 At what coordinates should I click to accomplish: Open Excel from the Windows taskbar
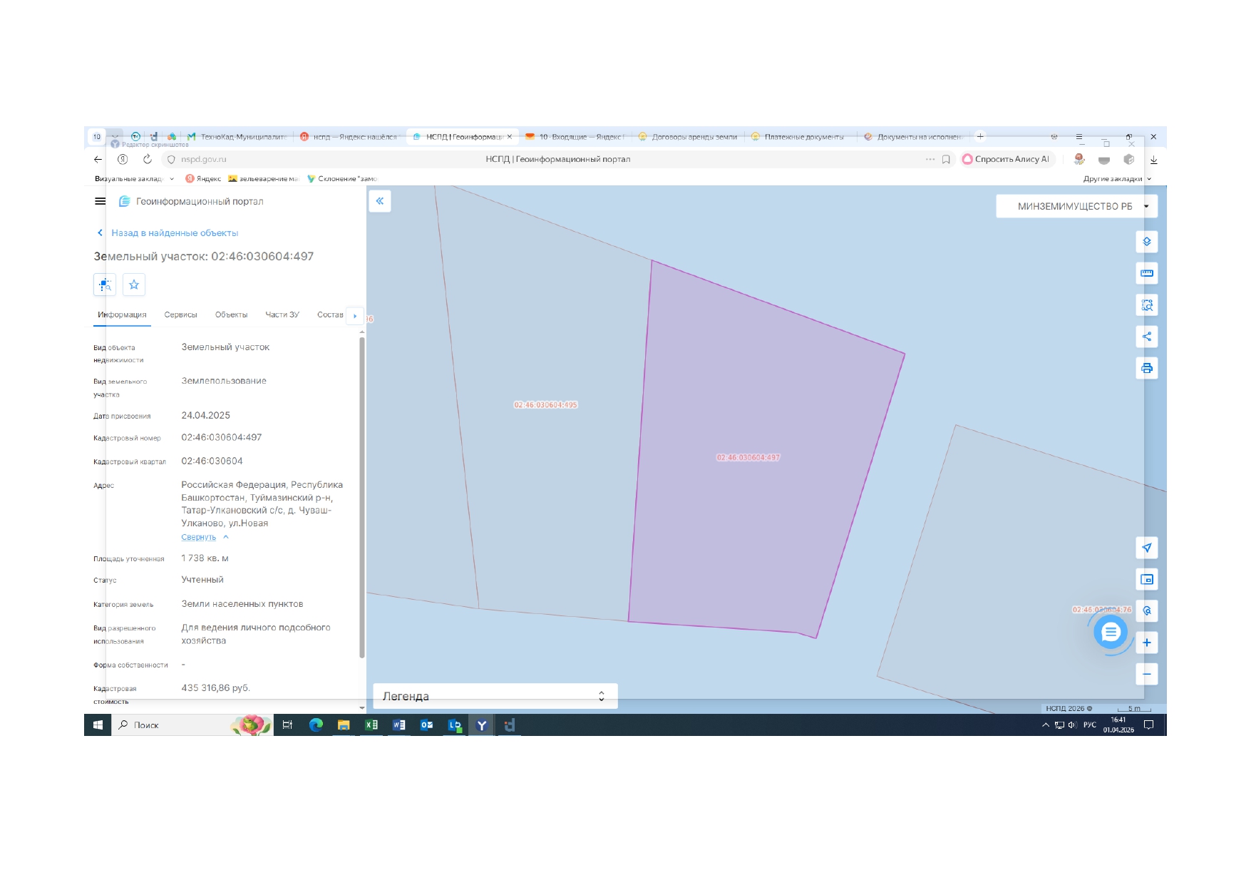coord(371,725)
